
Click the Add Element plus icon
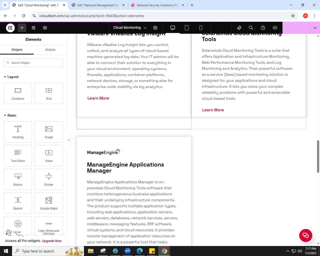click(22, 28)
